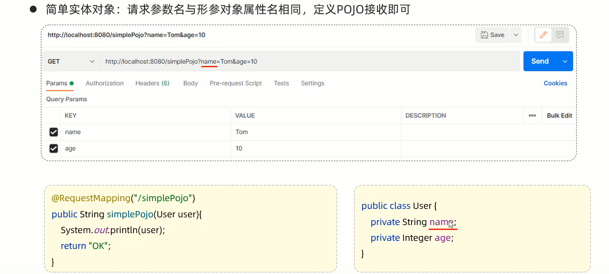Uncheck the name parameter checkbox

pyautogui.click(x=53, y=132)
